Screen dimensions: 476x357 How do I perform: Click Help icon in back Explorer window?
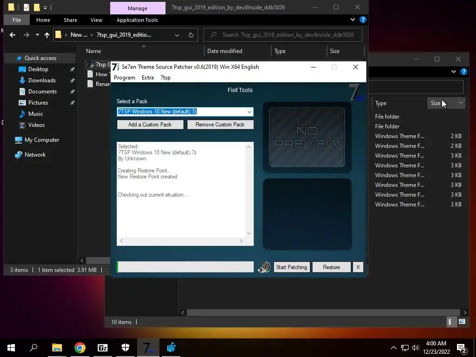coord(463,72)
